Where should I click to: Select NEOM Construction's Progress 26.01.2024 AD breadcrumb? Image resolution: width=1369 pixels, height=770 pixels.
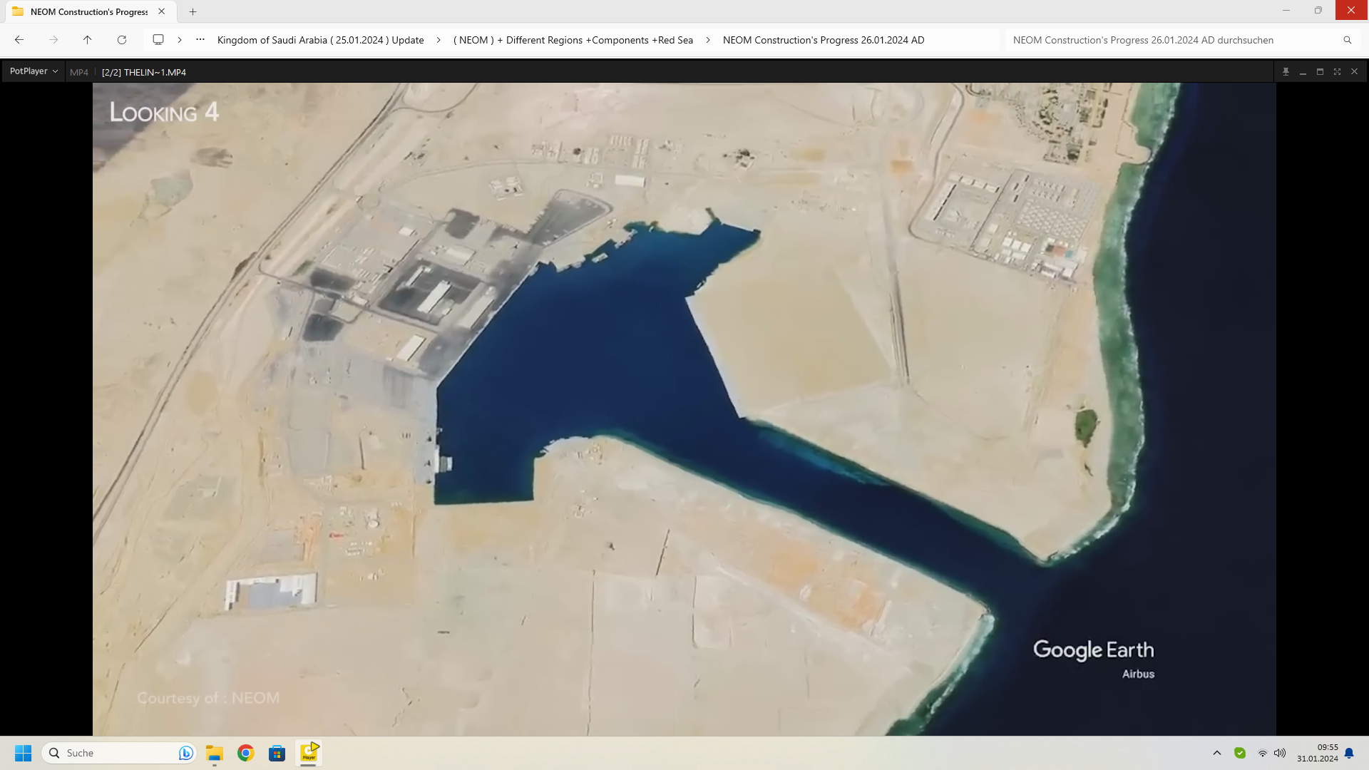pyautogui.click(x=824, y=40)
